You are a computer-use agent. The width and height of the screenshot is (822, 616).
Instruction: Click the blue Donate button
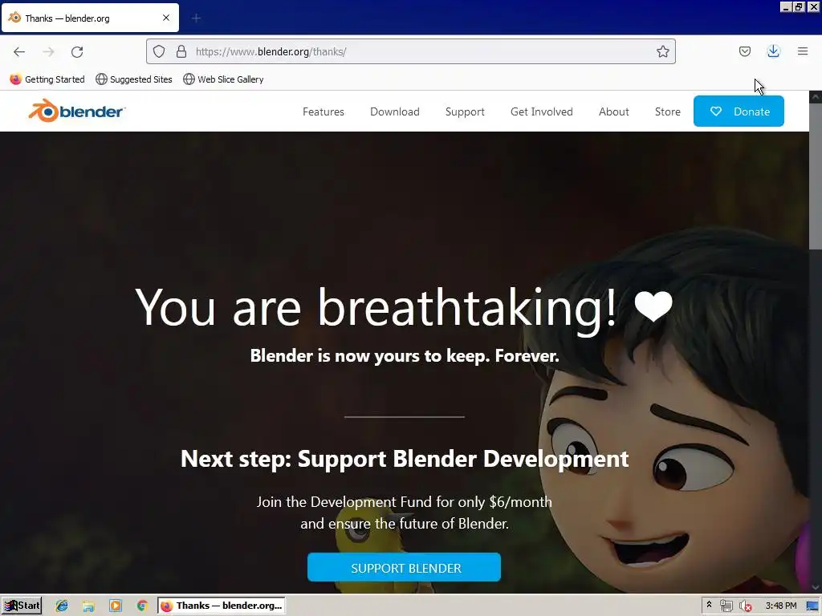pos(739,111)
